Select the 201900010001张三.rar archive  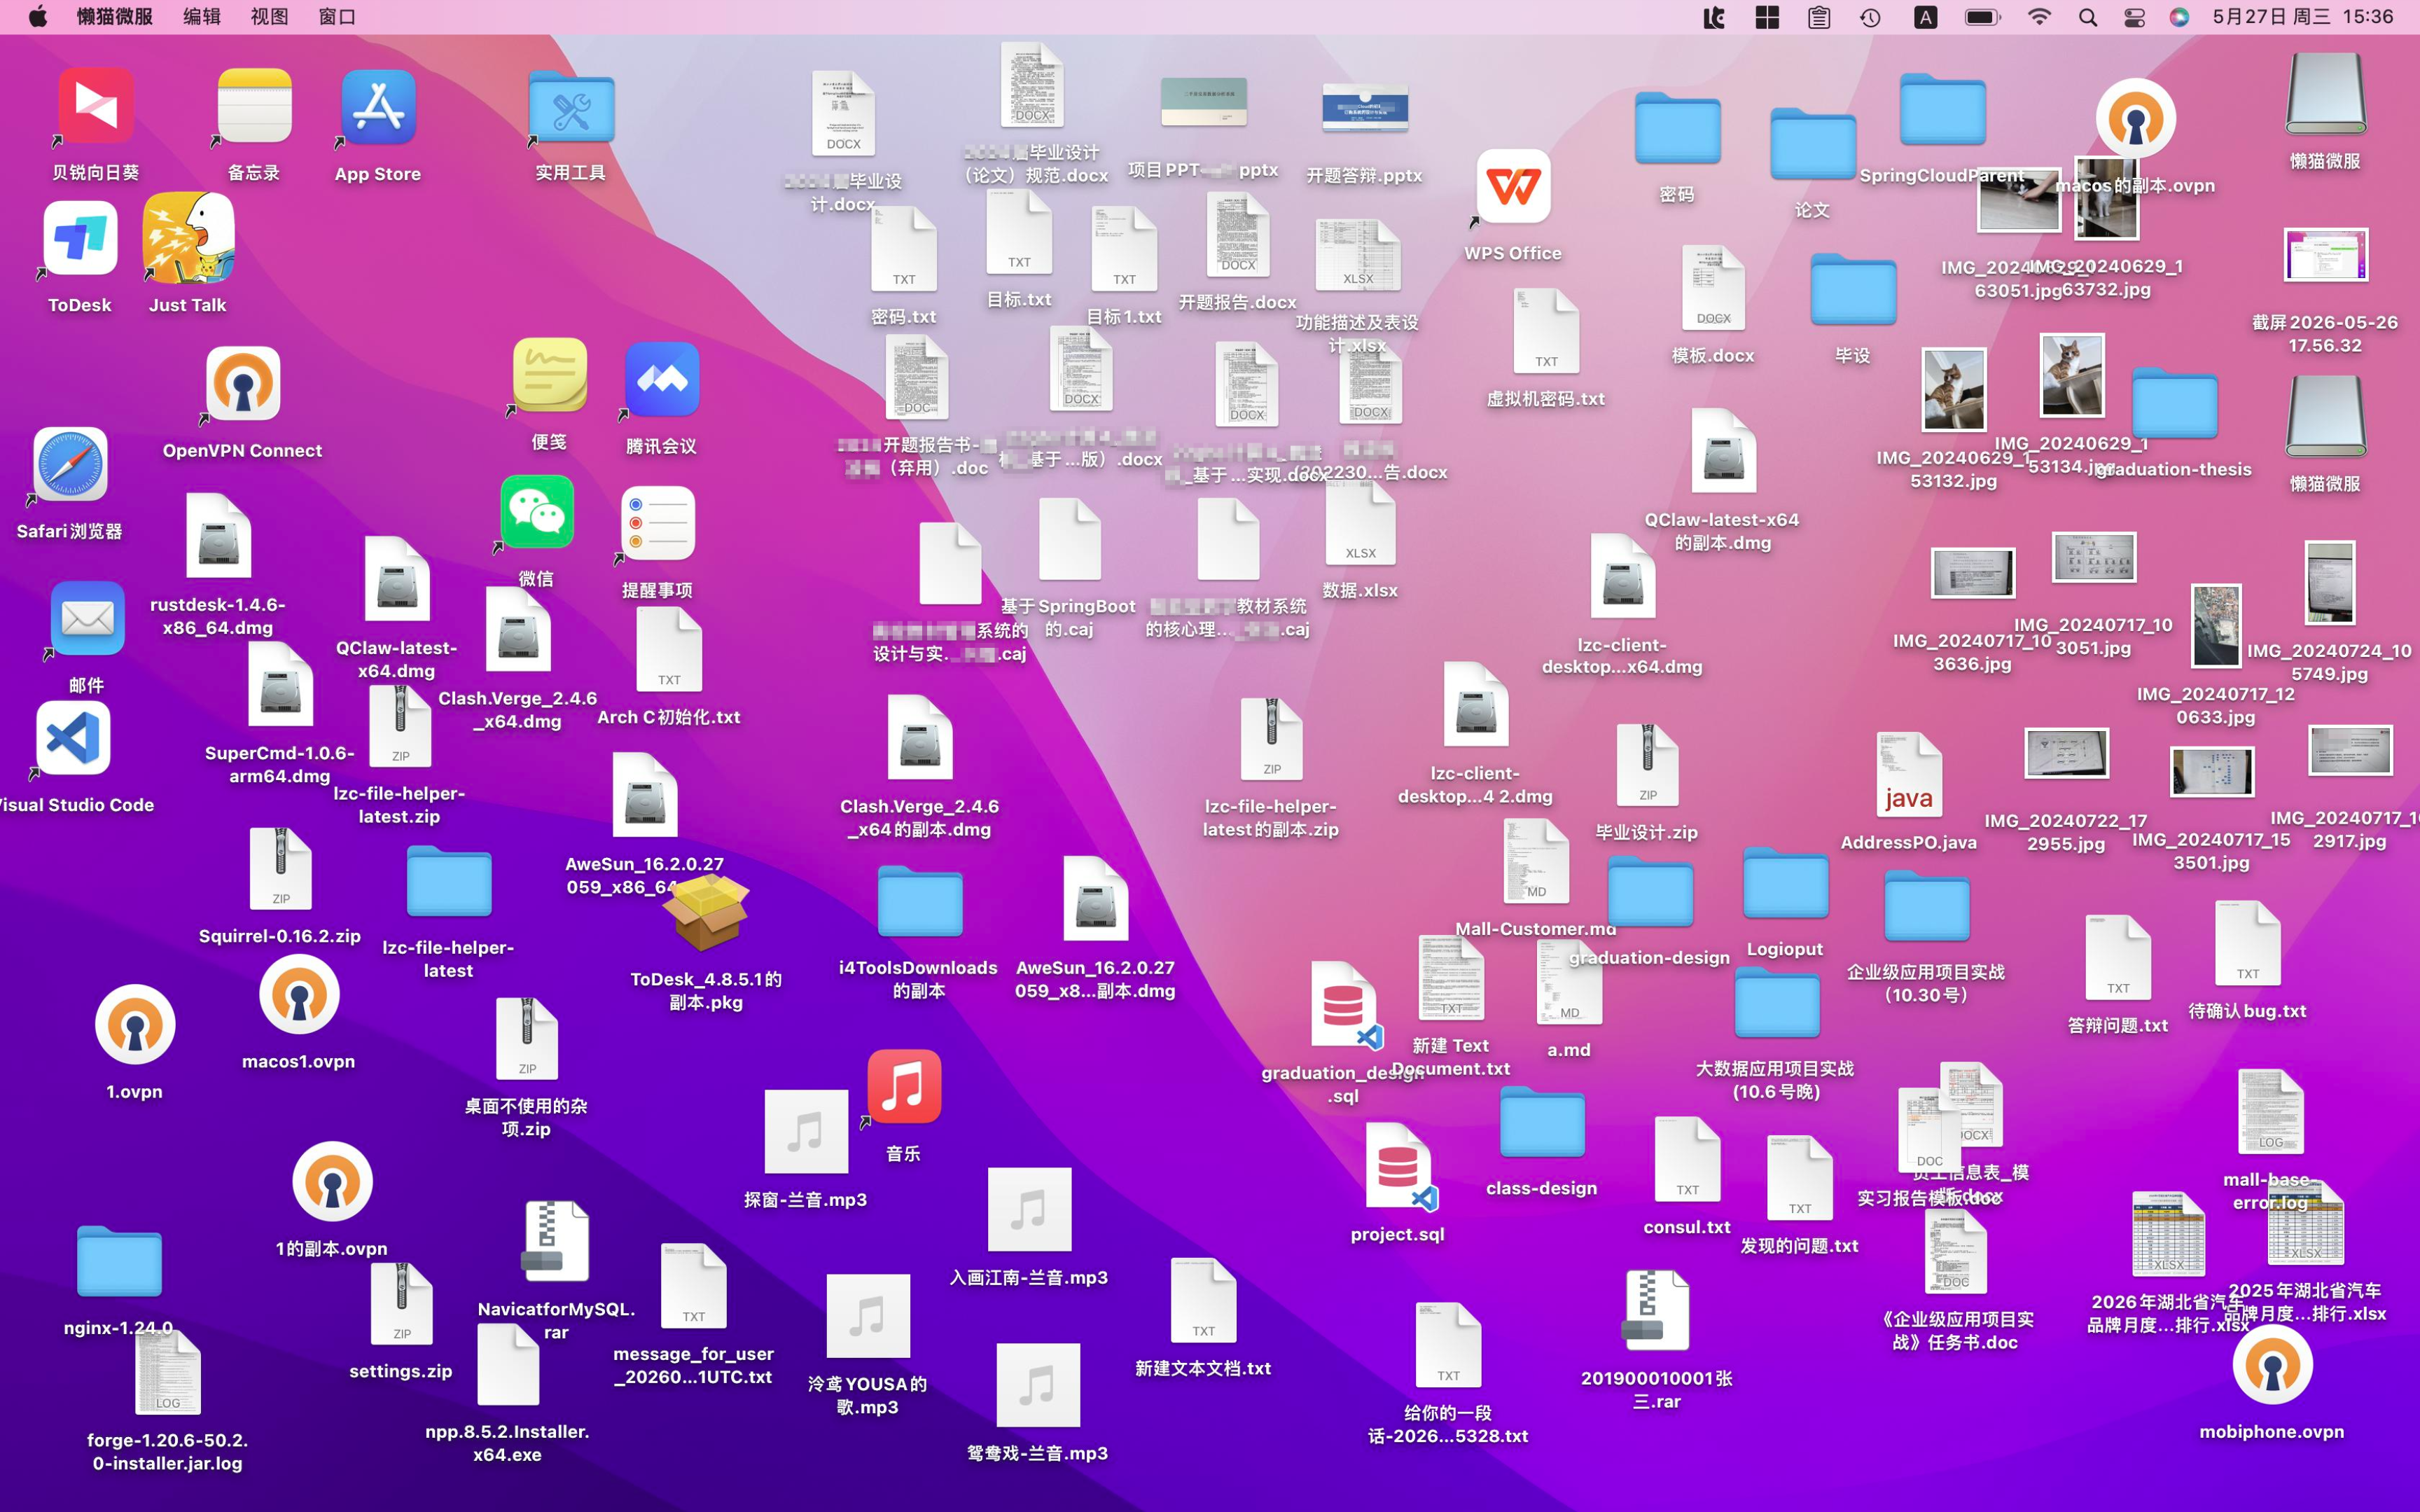pos(1657,1311)
